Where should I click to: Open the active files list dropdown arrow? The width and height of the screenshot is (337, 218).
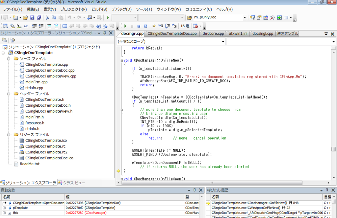pyautogui.click(x=326, y=34)
